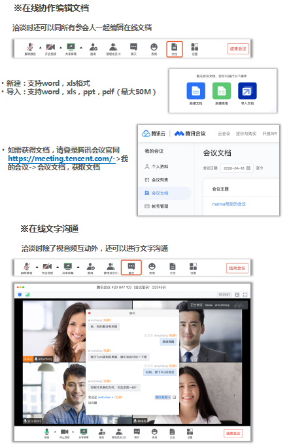
Task: Click the 2020-04-16 meeting date field
Action: [x=237, y=168]
